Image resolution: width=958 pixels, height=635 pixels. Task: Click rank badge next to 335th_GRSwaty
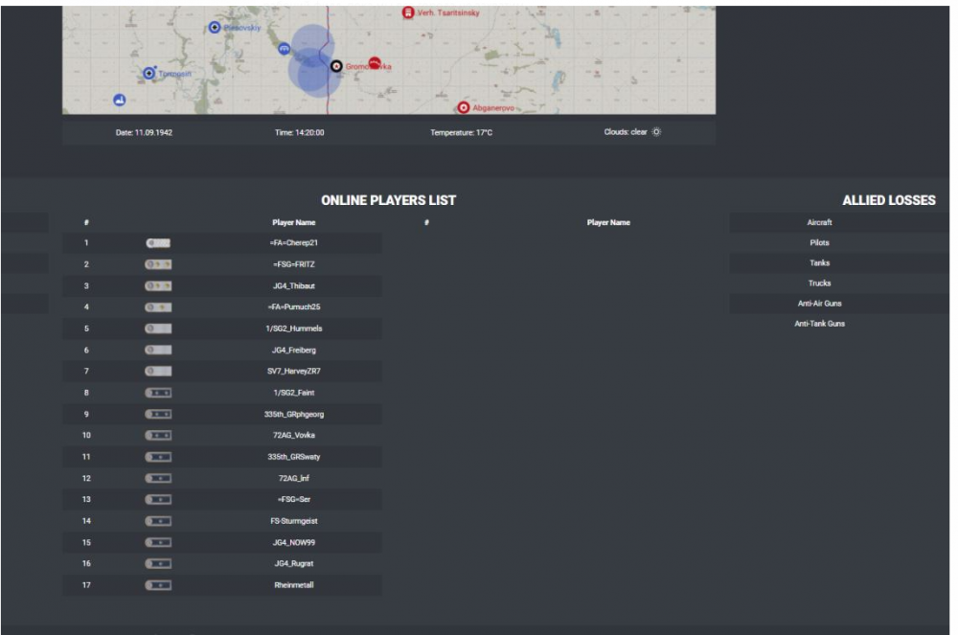pyautogui.click(x=158, y=457)
